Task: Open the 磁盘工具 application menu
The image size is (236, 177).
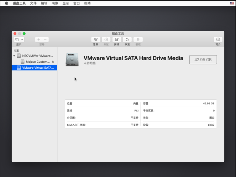Action: point(19,3)
